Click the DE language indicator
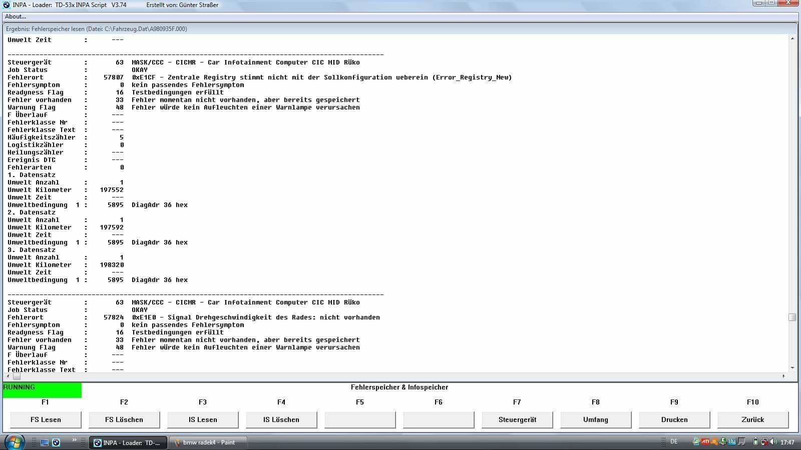The image size is (801, 450). (674, 441)
